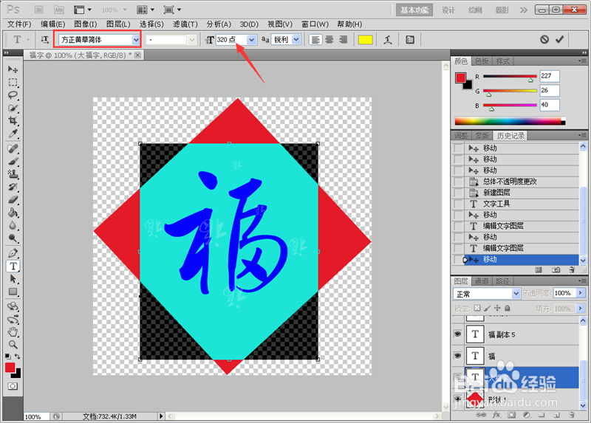Select the Pen tool
Image resolution: width=591 pixels, height=423 pixels.
13,253
